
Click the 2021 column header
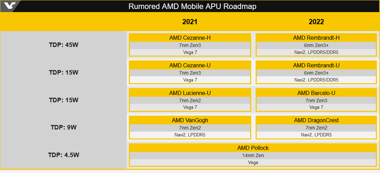tap(190, 22)
